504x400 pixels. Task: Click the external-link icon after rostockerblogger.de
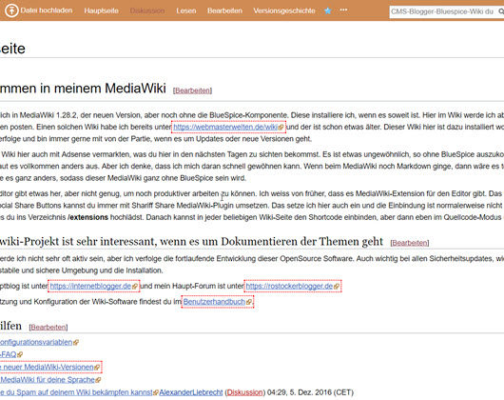[337, 287]
